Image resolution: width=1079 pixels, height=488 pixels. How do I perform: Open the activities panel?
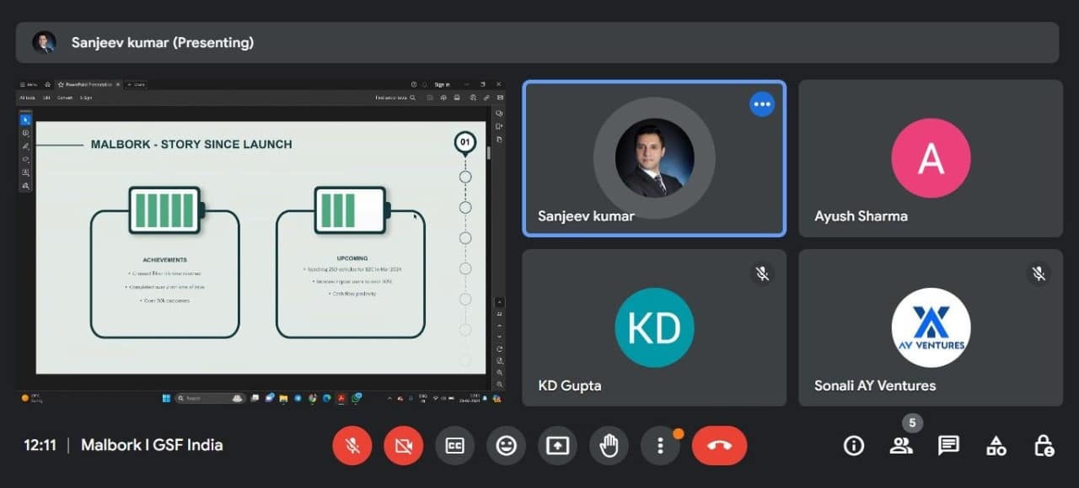(996, 446)
